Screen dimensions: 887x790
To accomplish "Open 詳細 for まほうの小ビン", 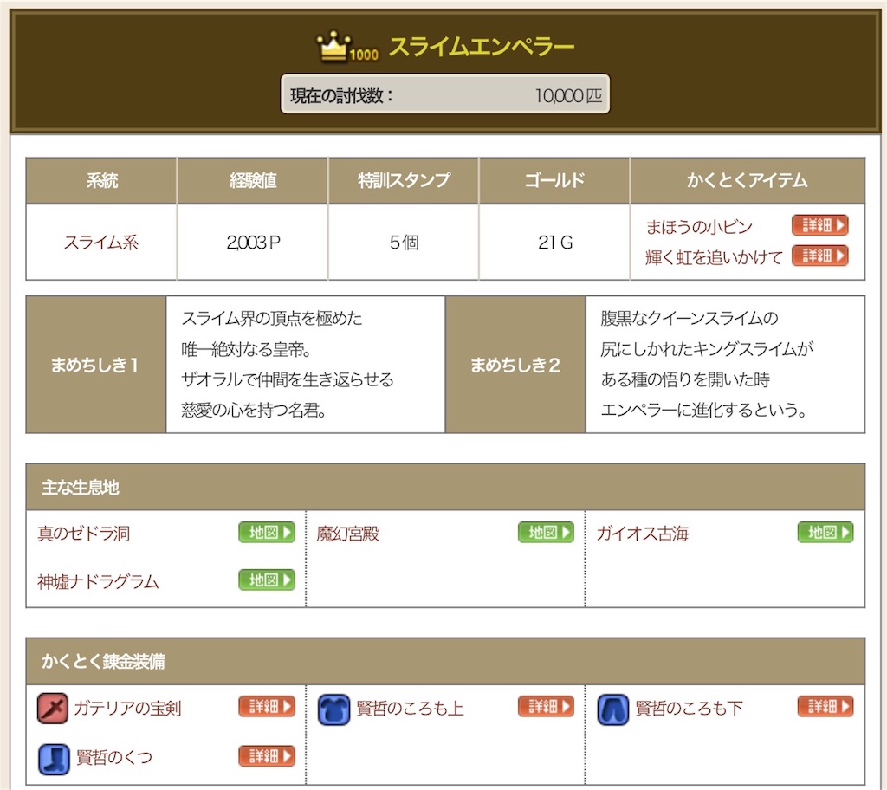I will [x=819, y=225].
